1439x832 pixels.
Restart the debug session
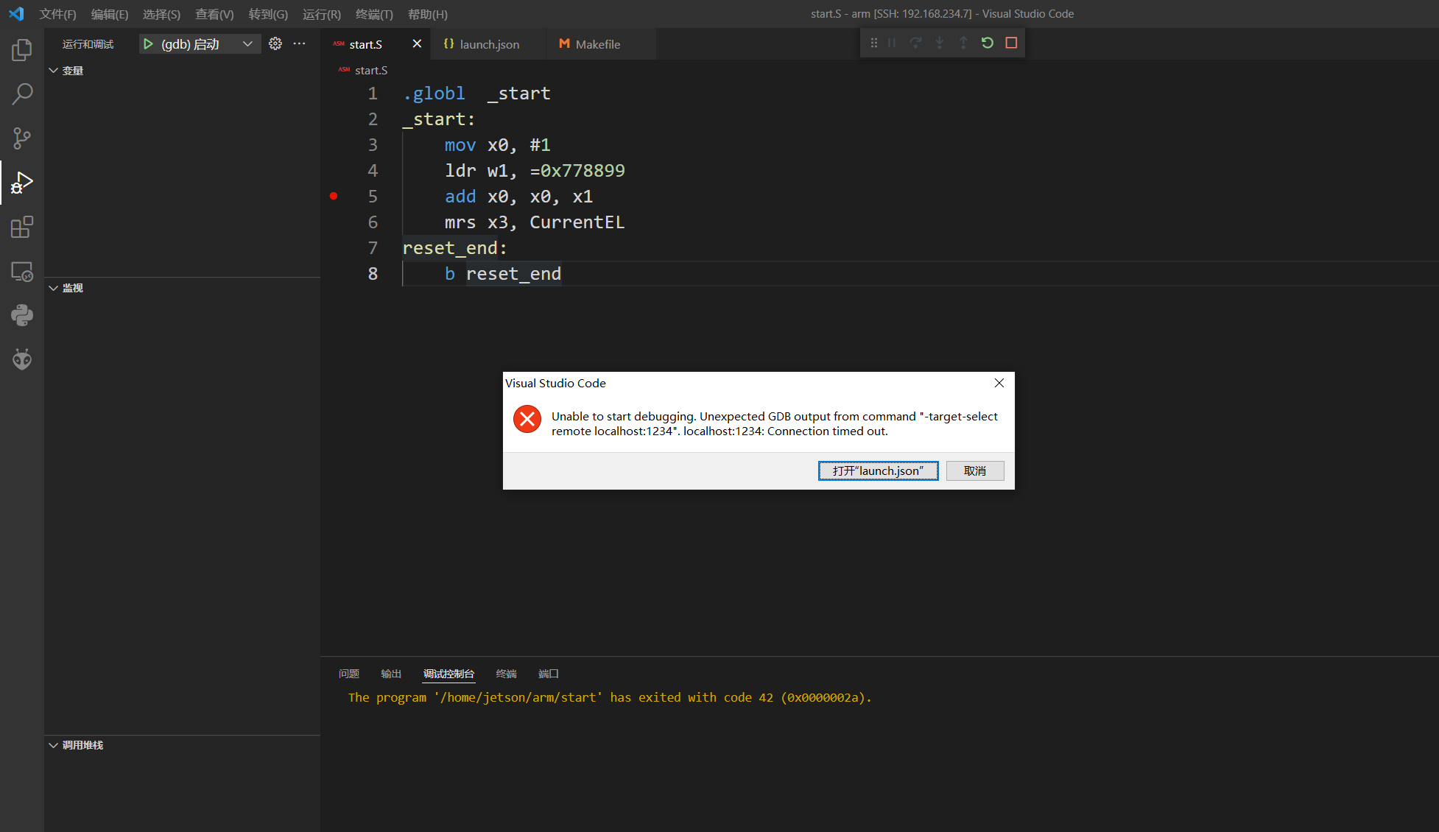point(988,43)
